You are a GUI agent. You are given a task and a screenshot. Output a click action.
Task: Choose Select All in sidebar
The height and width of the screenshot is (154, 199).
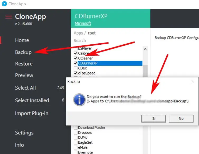tap(25, 88)
